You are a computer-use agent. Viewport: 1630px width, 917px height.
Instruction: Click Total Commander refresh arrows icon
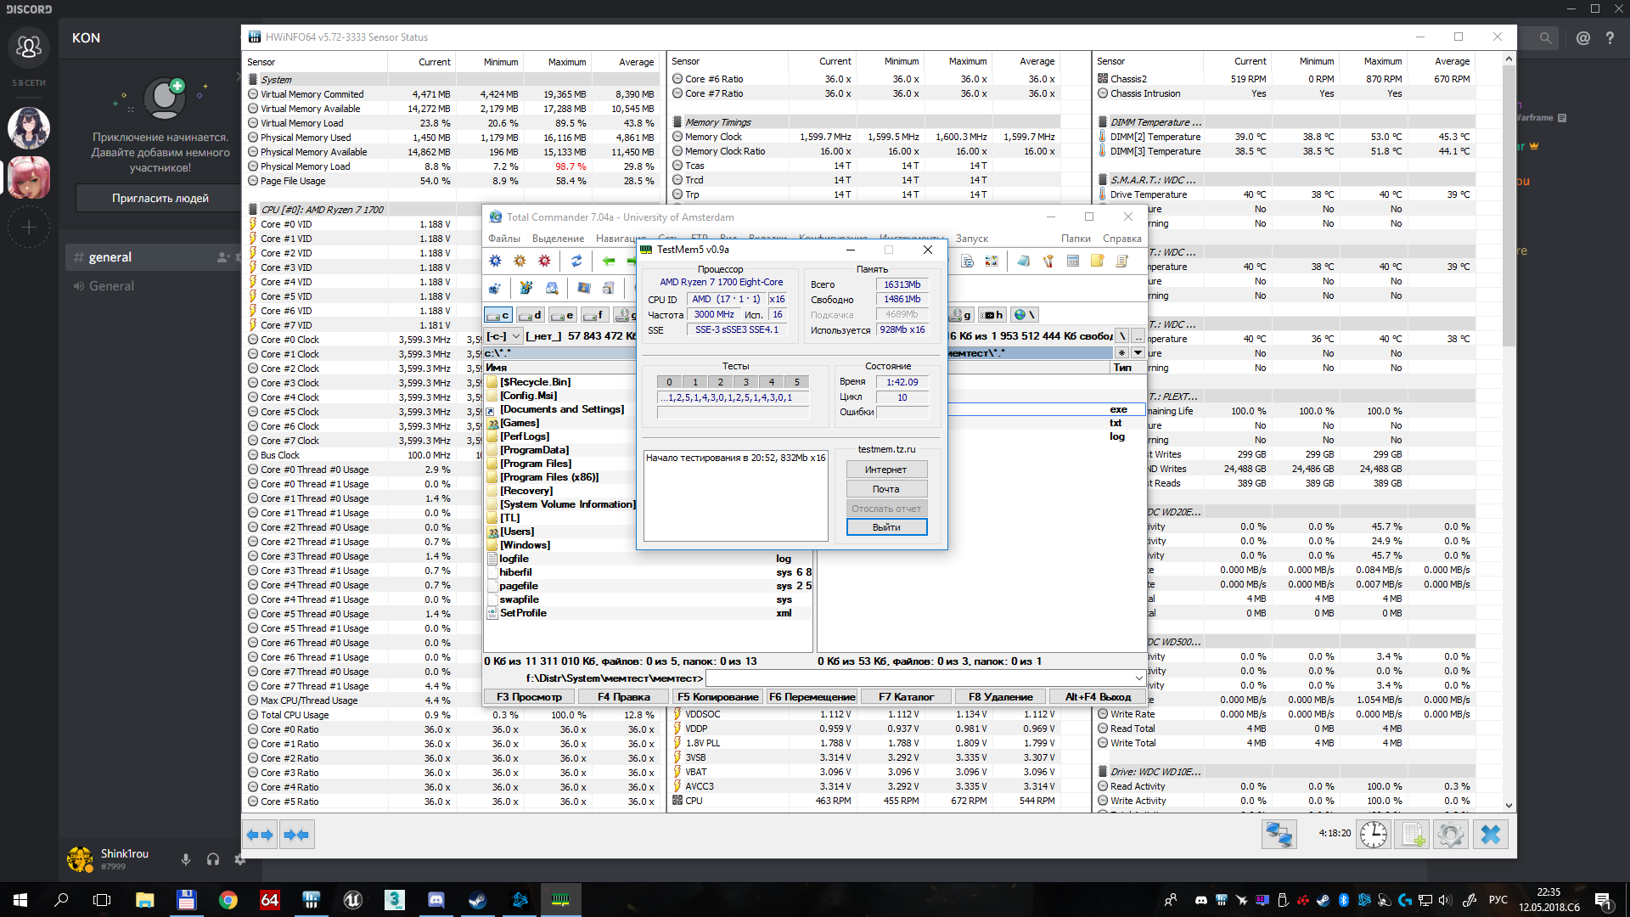pos(576,262)
